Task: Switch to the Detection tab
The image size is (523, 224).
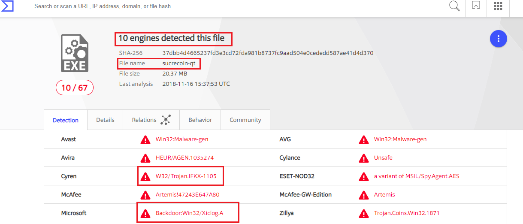Action: click(x=66, y=120)
